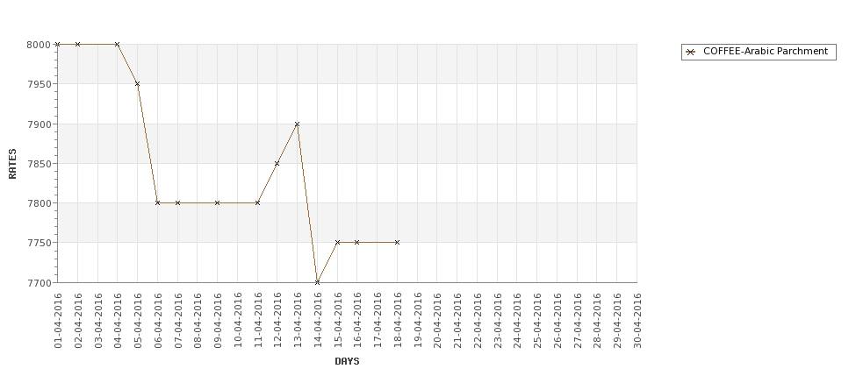
Task: Click the 17-04-2016 date label
Action: [378, 321]
